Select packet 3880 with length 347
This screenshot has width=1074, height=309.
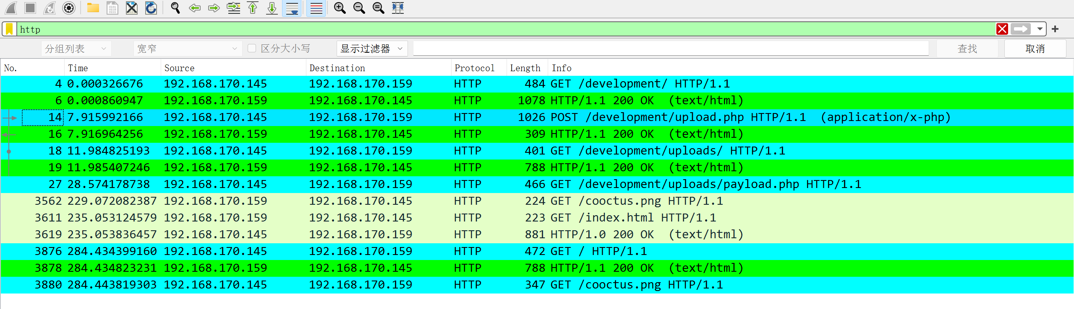click(537, 285)
